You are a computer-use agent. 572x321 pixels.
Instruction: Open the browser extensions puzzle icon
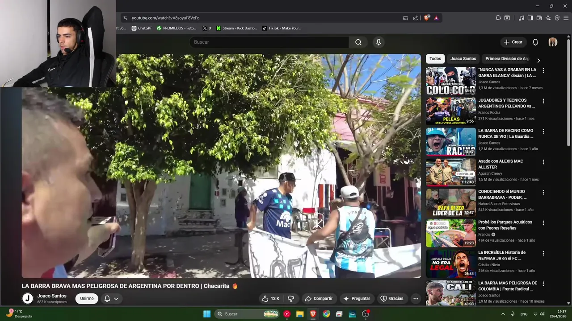pos(498,18)
